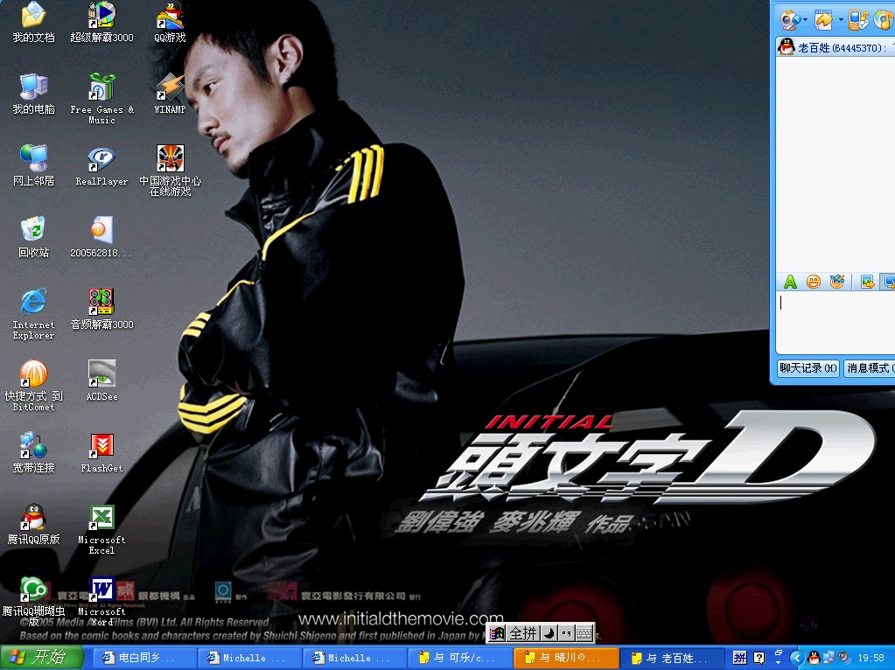Select the ACDSee desktop shortcut
895x670 pixels.
(x=101, y=374)
